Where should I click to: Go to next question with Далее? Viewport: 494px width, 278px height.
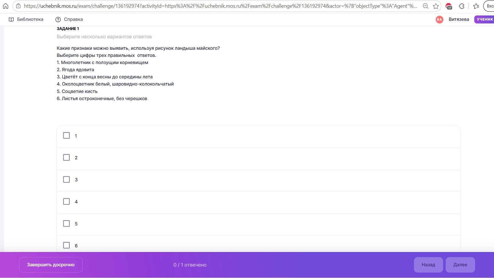[460, 265]
